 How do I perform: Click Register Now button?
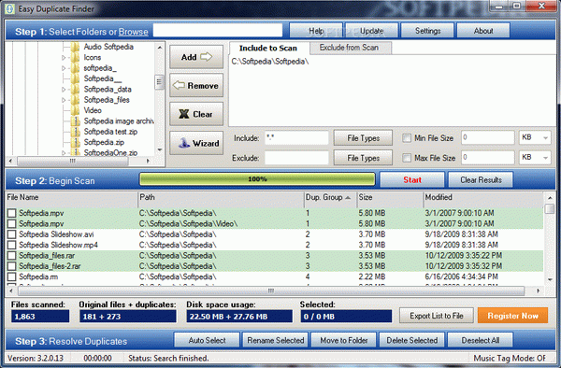512,316
